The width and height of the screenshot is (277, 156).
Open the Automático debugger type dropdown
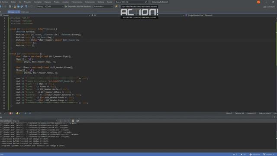(103, 6)
